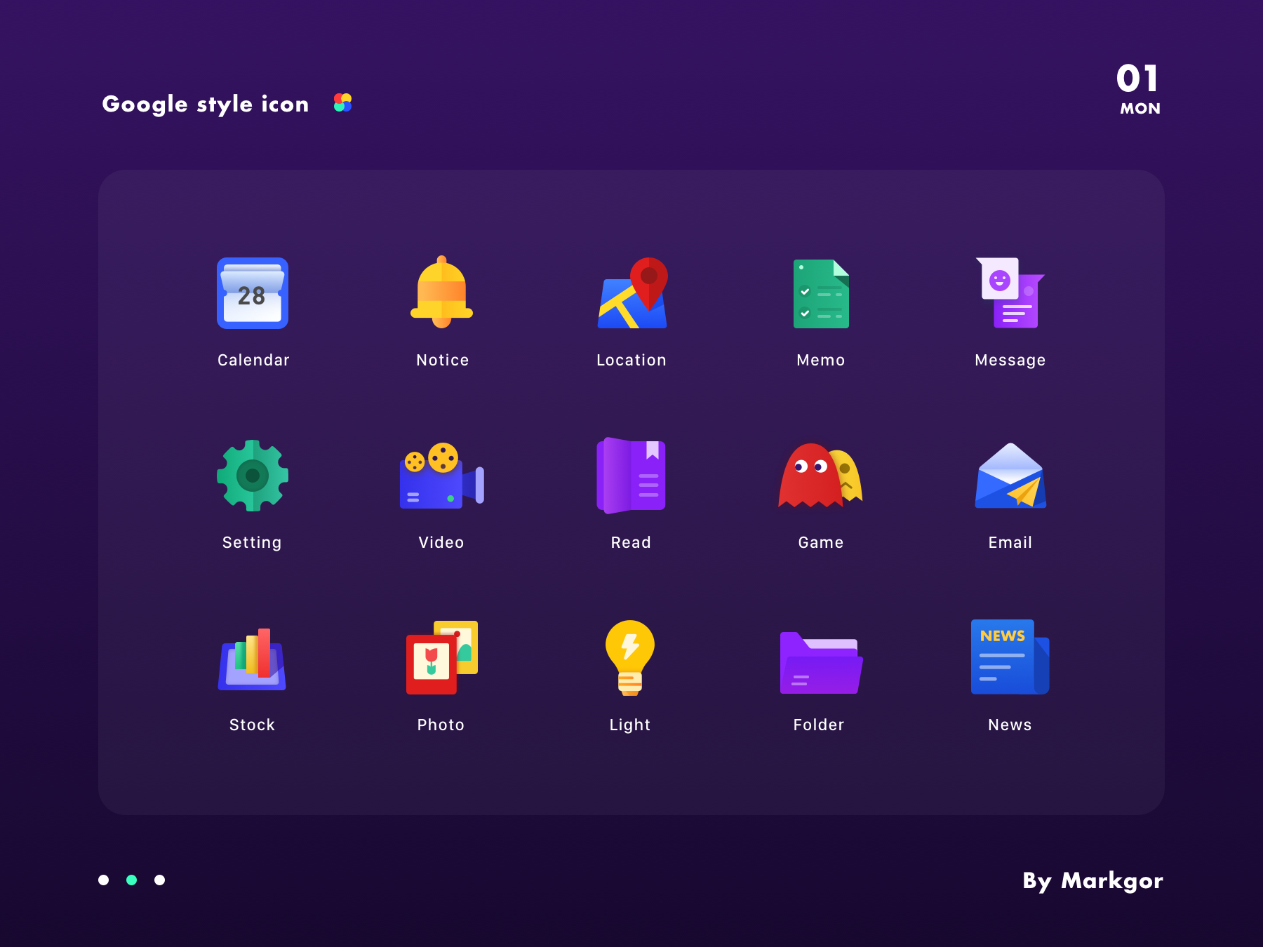
Task: Click the 01 date number
Action: pyautogui.click(x=1137, y=79)
